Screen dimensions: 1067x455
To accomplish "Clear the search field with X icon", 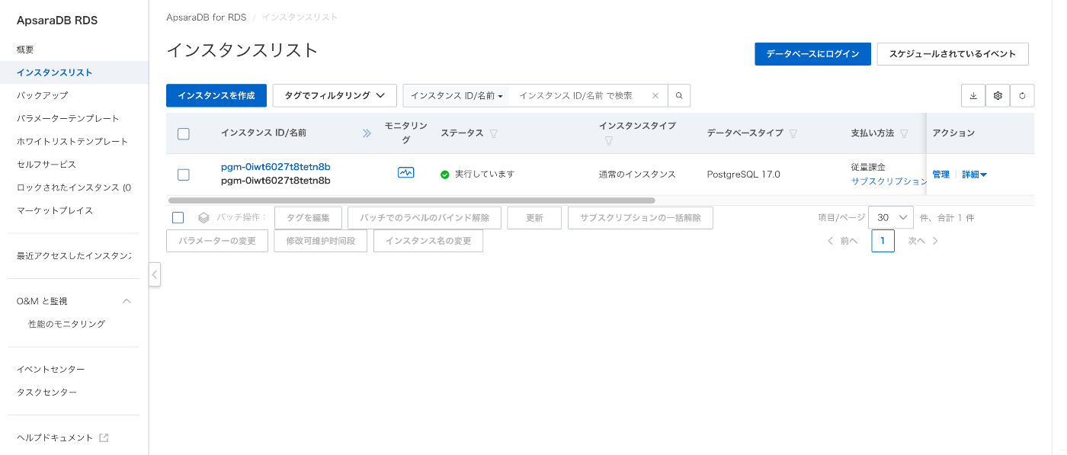I will click(x=655, y=96).
